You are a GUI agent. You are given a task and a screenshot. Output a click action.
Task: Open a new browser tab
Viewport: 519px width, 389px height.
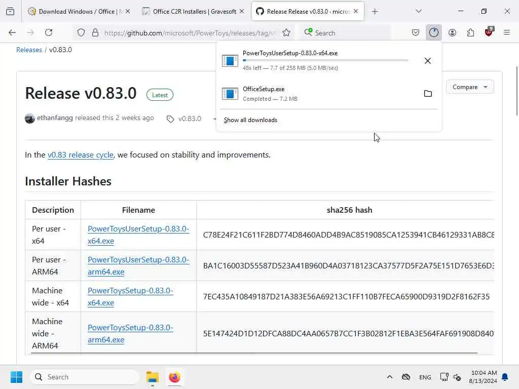pos(375,12)
